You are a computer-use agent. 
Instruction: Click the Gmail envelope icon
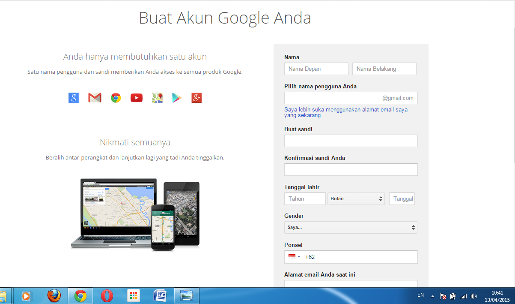tap(95, 98)
